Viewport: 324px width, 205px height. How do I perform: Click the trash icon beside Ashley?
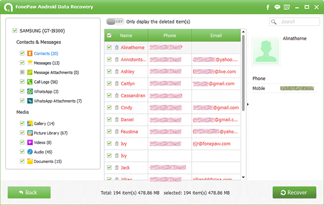click(117, 71)
